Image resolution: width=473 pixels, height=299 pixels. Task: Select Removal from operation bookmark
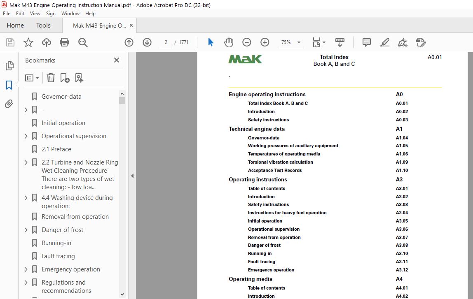click(x=75, y=217)
